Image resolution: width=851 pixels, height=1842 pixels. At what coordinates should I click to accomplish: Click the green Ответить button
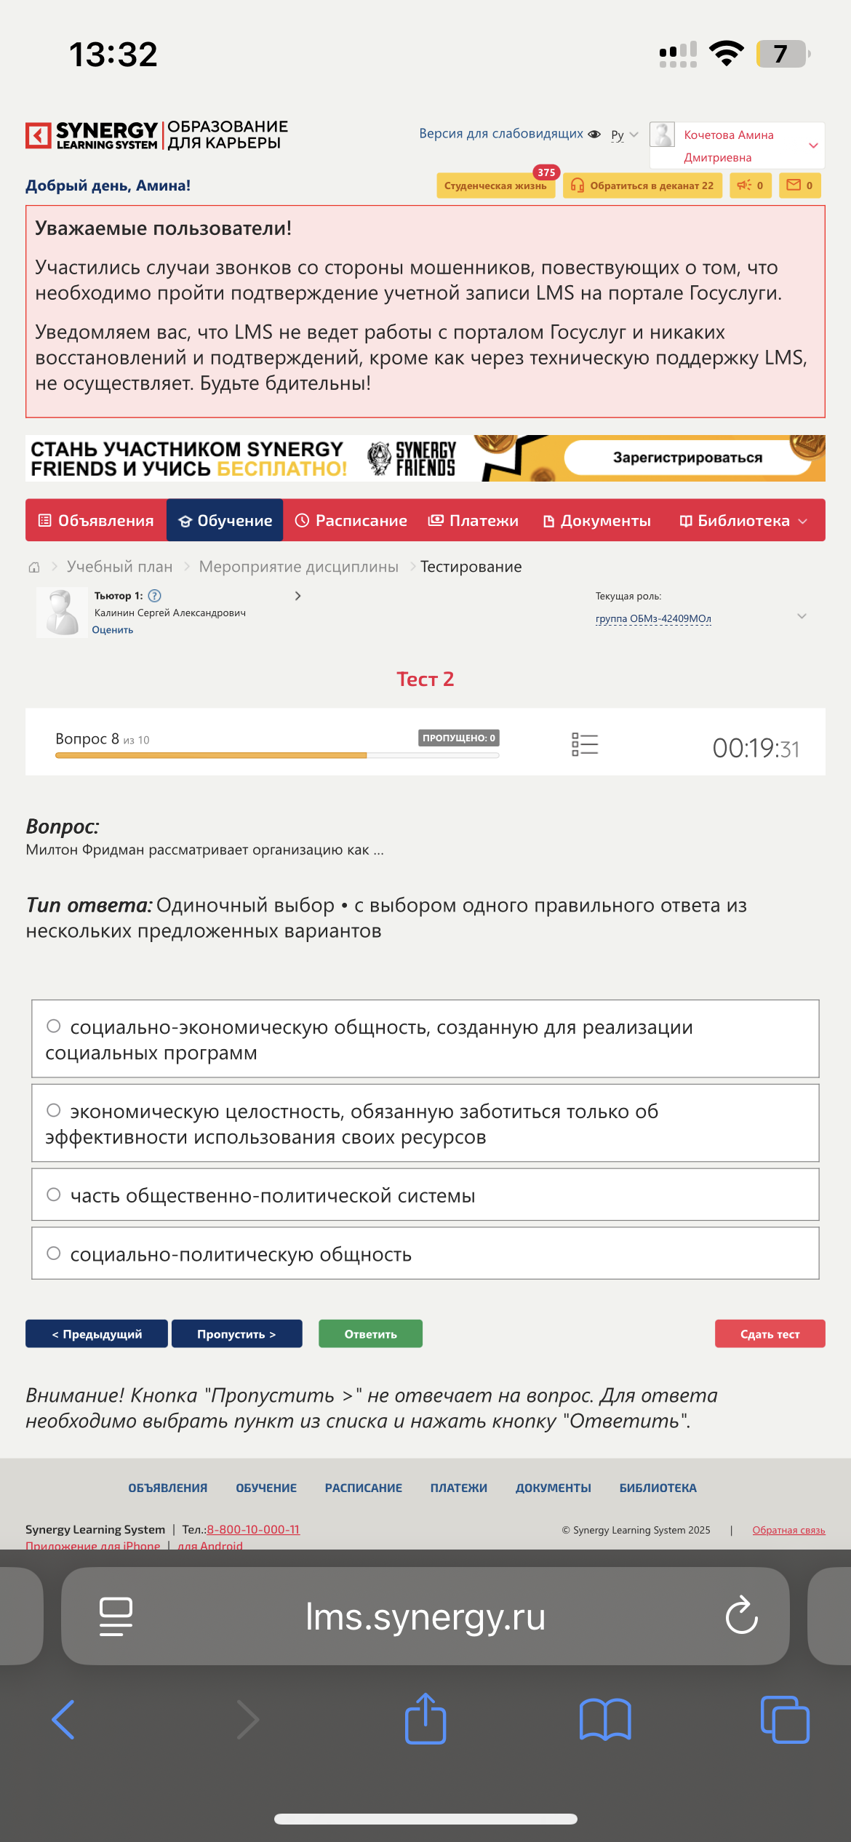pos(370,1333)
